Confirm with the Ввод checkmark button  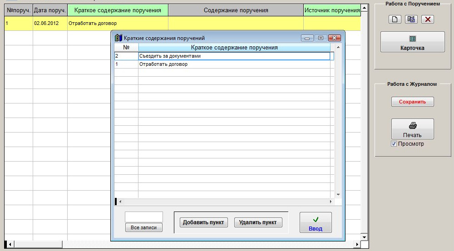coord(316,222)
